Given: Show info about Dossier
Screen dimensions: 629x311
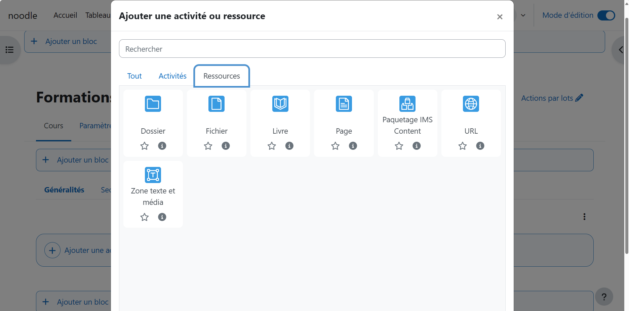Looking at the screenshot, I should click(x=162, y=146).
